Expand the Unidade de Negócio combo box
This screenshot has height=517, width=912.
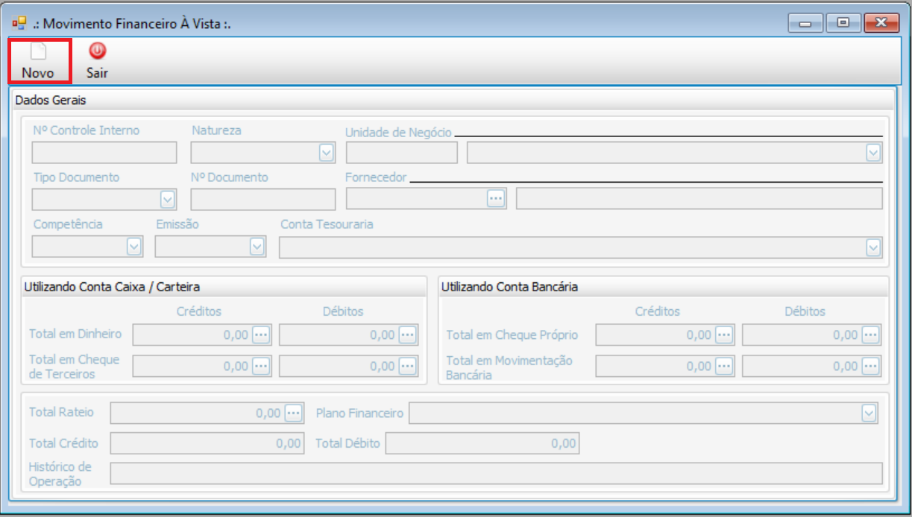coord(874,153)
